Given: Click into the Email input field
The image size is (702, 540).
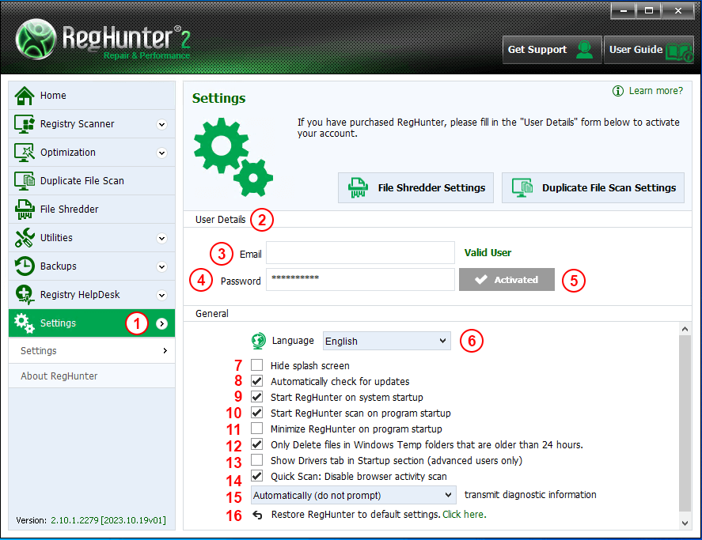Looking at the screenshot, I should [x=360, y=253].
